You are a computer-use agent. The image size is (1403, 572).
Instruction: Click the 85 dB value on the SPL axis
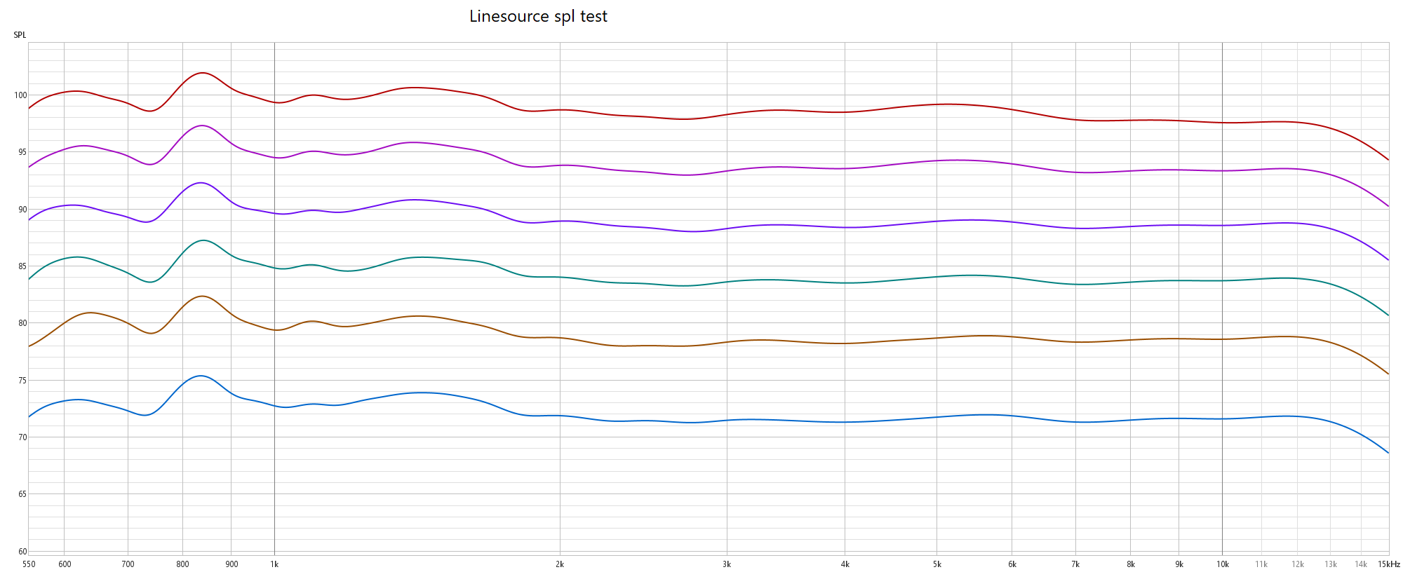pyautogui.click(x=22, y=266)
